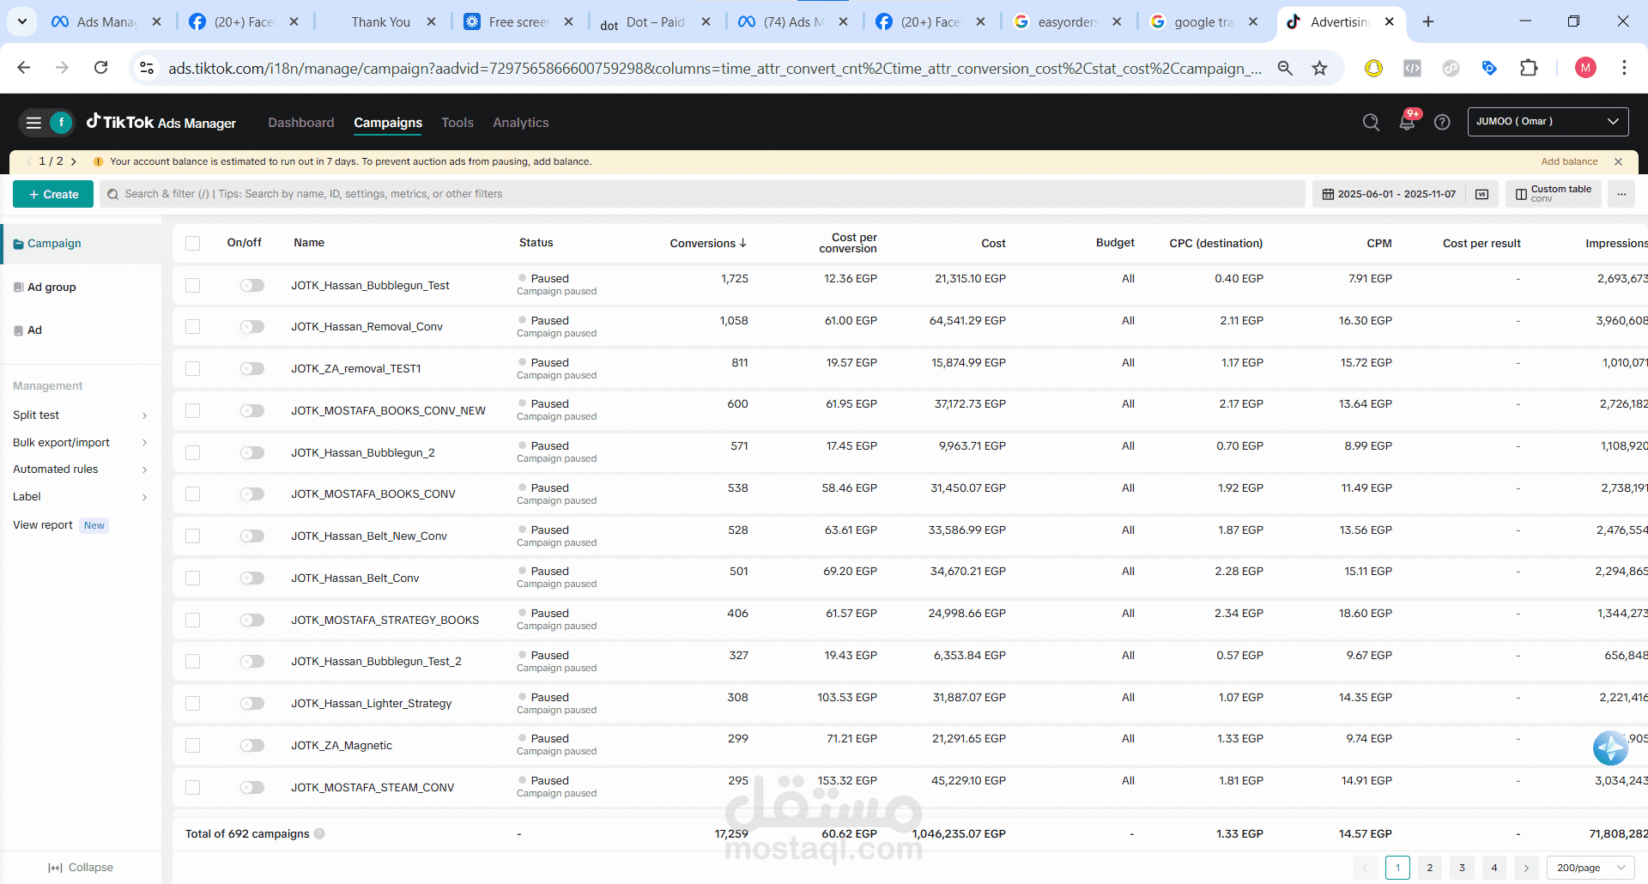Open campaign JOTK_Hassan_Lighter_Strategy

click(x=371, y=704)
